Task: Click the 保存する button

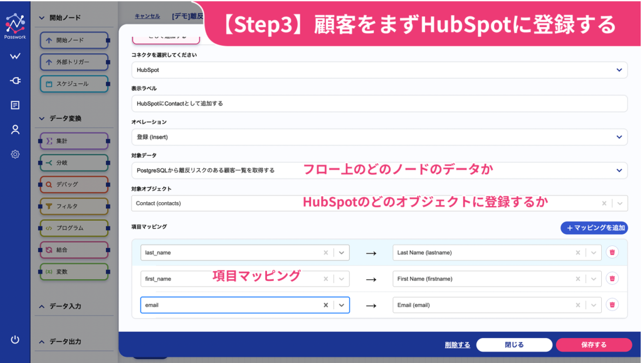Action: [594, 345]
